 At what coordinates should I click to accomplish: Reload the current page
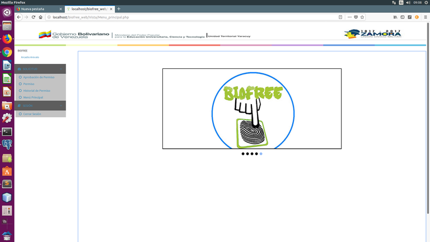point(34,17)
